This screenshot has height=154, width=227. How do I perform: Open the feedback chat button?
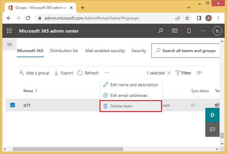(212, 129)
